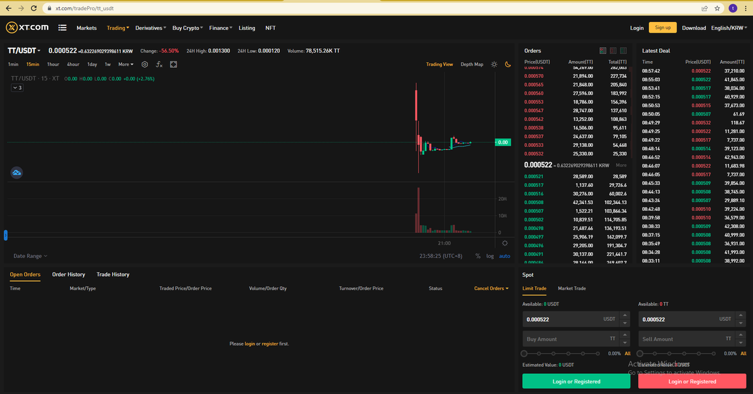Toggle percent scale on chart

click(478, 256)
